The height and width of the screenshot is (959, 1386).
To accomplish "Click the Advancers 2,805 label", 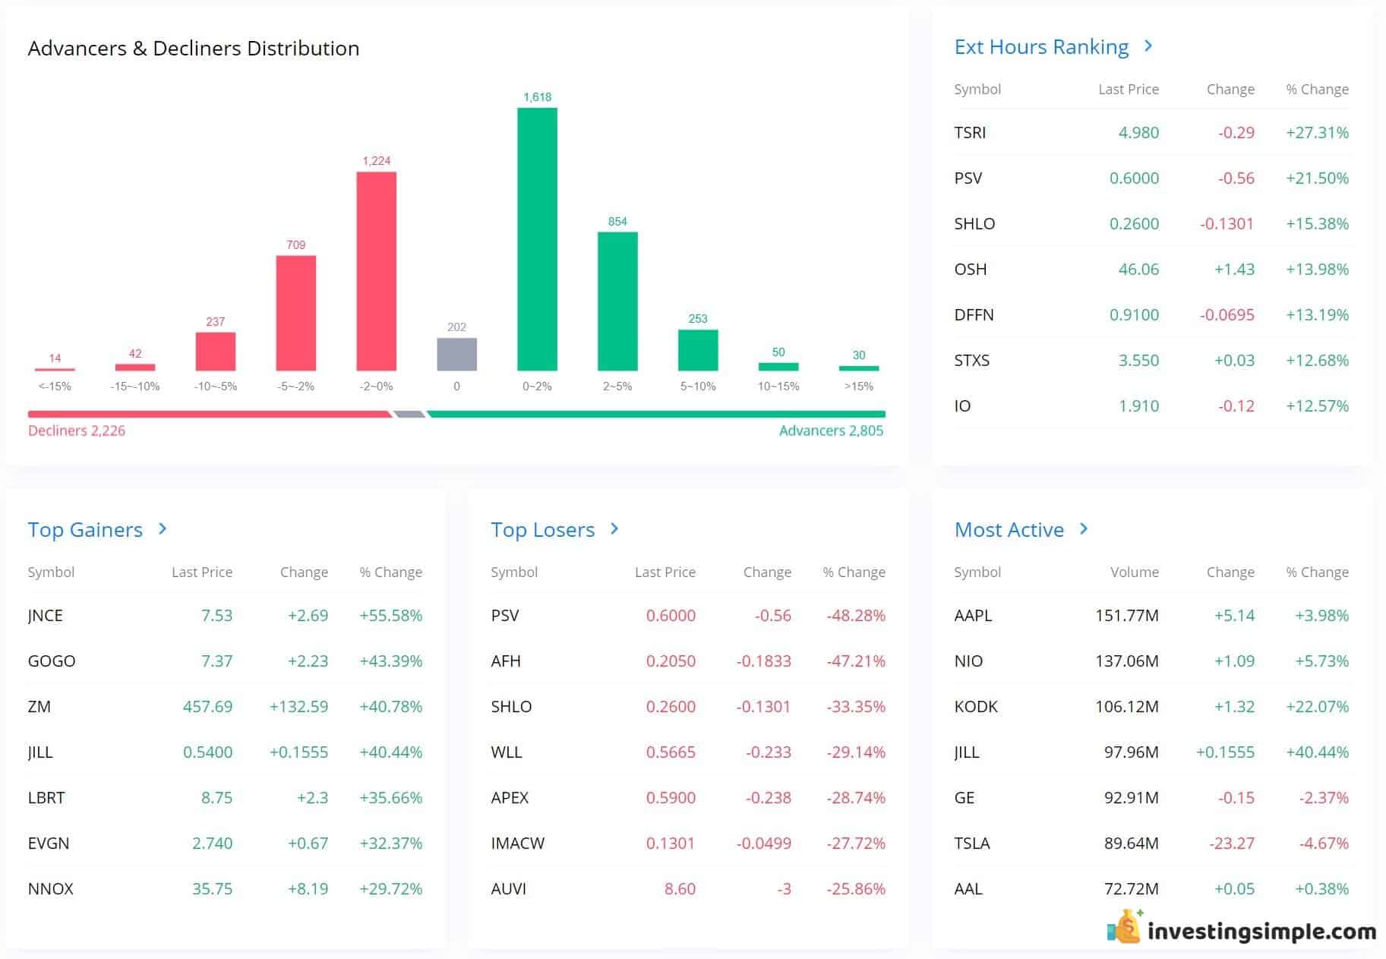I will 831,431.
